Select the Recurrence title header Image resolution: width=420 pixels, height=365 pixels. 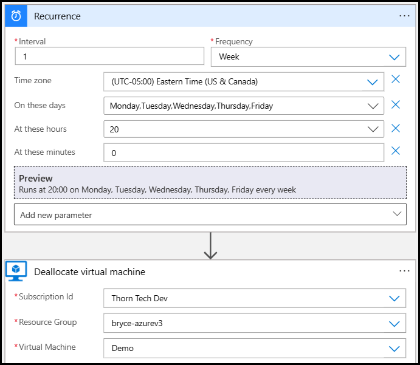point(57,16)
